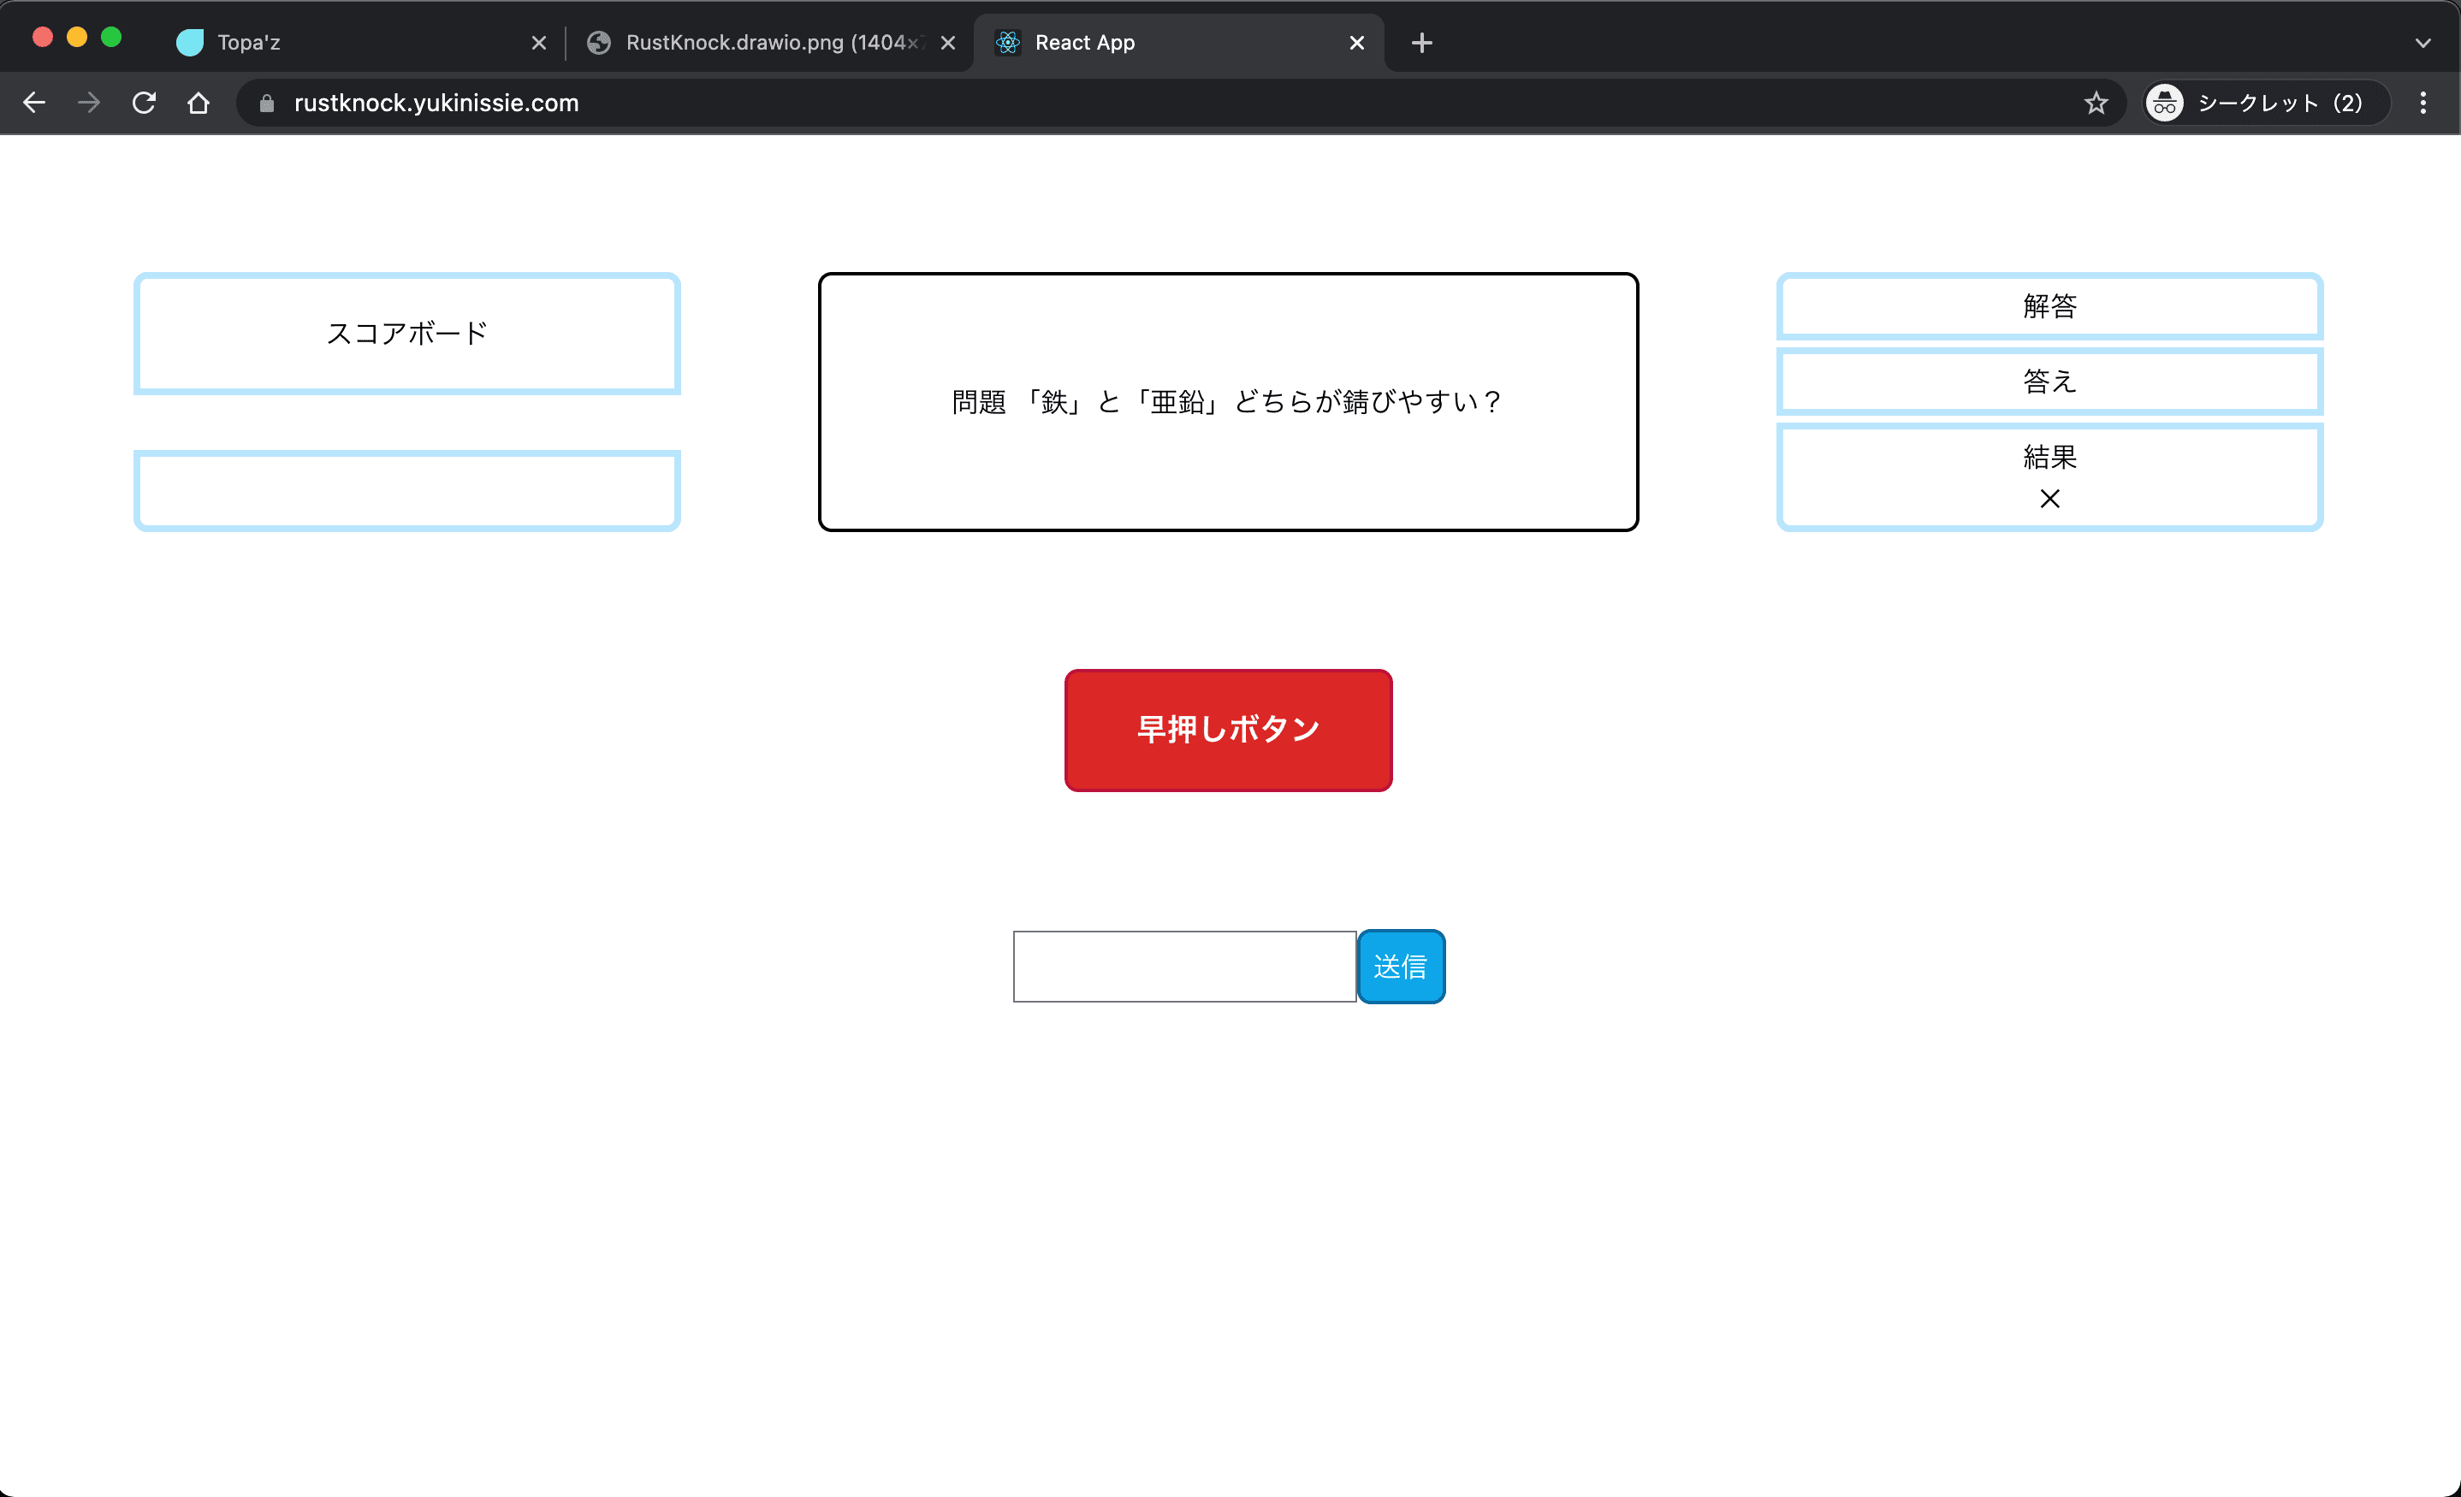Screen dimensions: 2461x1497
Task: Bookmark this page with the star
Action: click(x=2096, y=103)
